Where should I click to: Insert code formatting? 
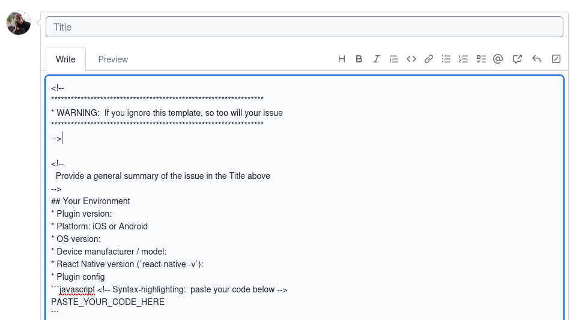pos(411,59)
